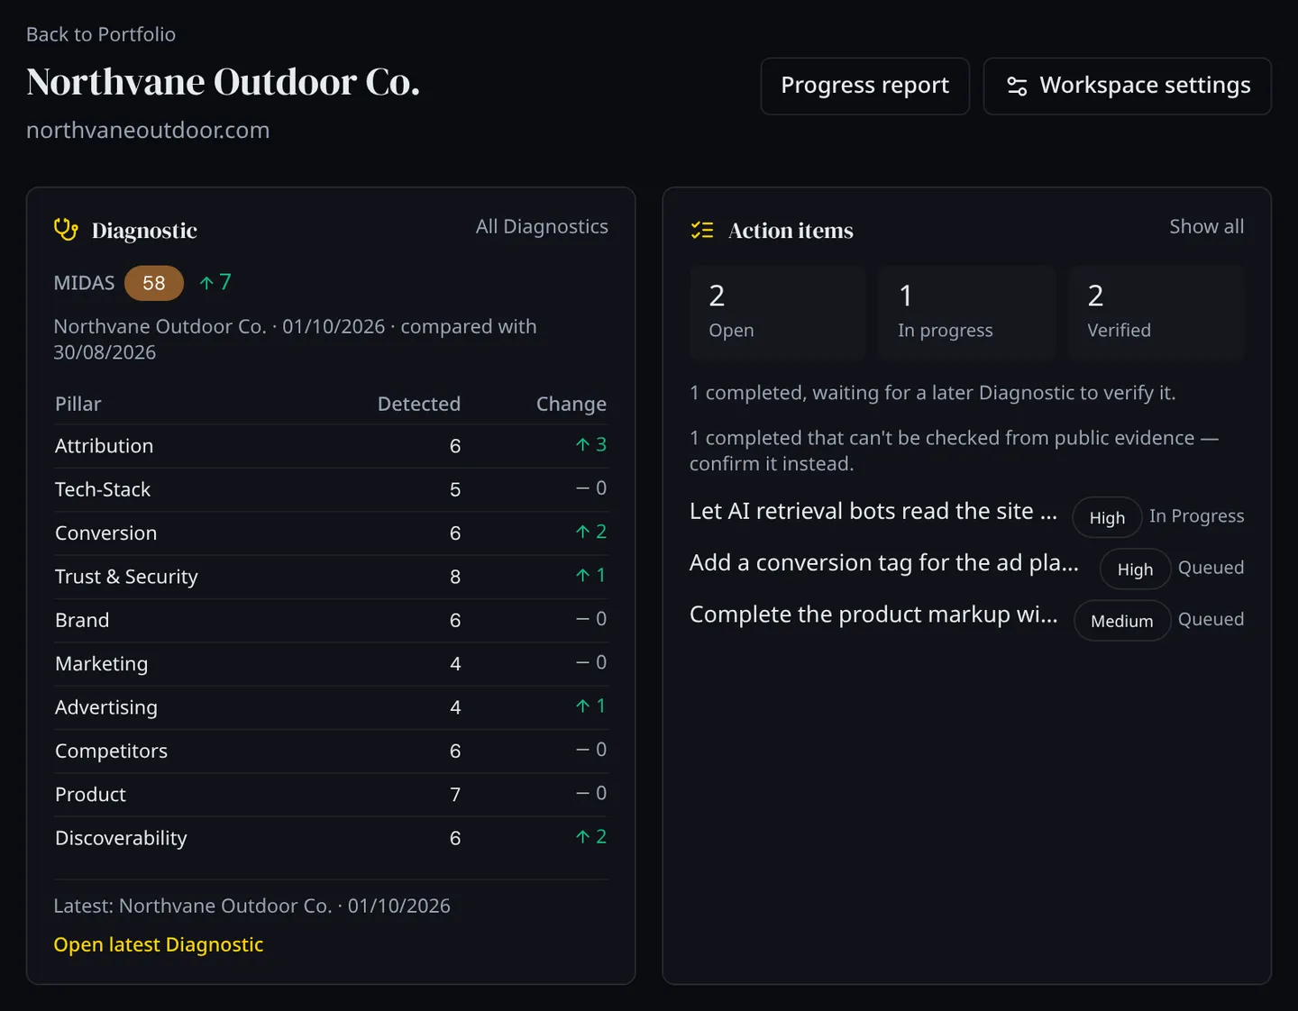This screenshot has height=1011, width=1298.
Task: Open 'Add a conversion tag for the ad pla...' item
Action: (x=884, y=562)
